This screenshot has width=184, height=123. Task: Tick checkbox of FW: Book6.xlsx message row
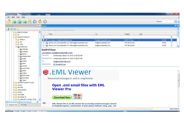point(43,45)
